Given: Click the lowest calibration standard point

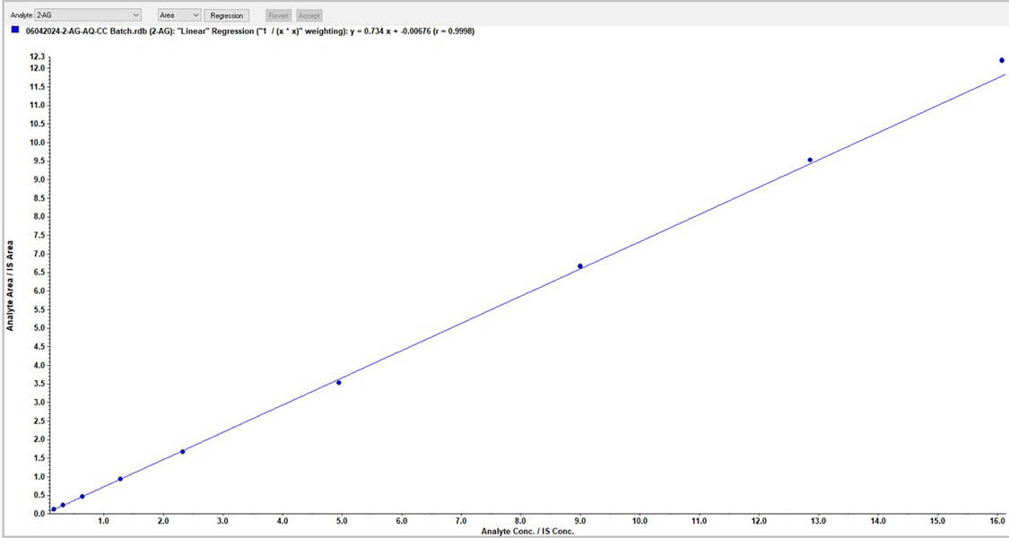Looking at the screenshot, I should (52, 509).
